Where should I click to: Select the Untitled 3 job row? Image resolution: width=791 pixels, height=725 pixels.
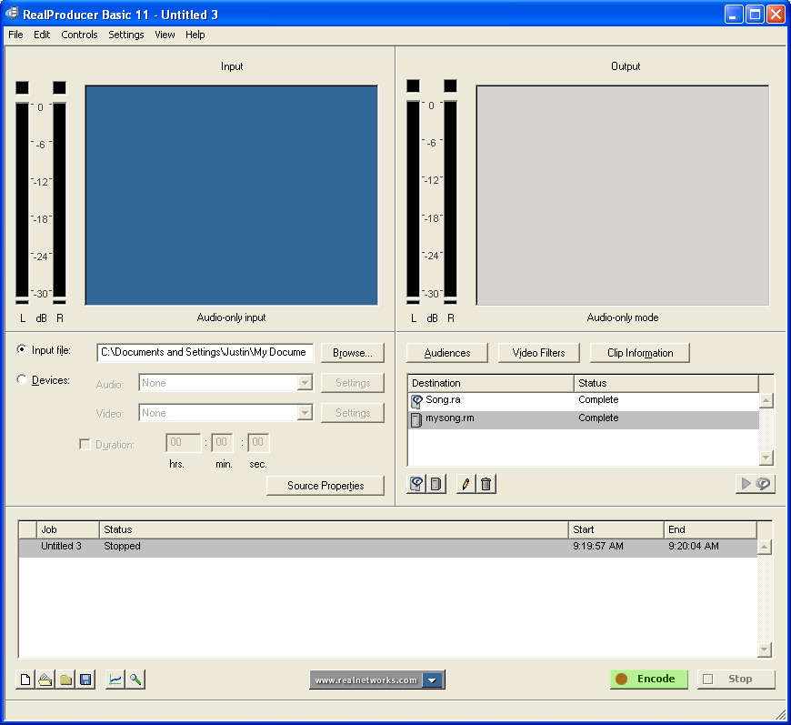[387, 548]
